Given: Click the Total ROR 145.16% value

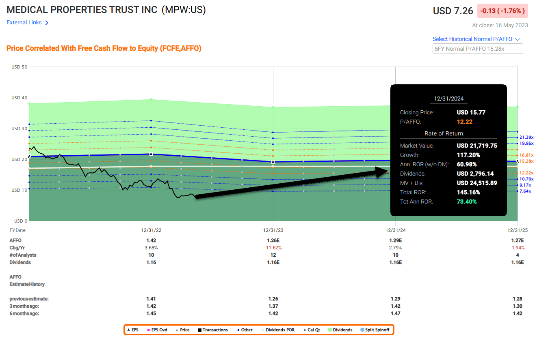Looking at the screenshot, I should click(x=468, y=193).
